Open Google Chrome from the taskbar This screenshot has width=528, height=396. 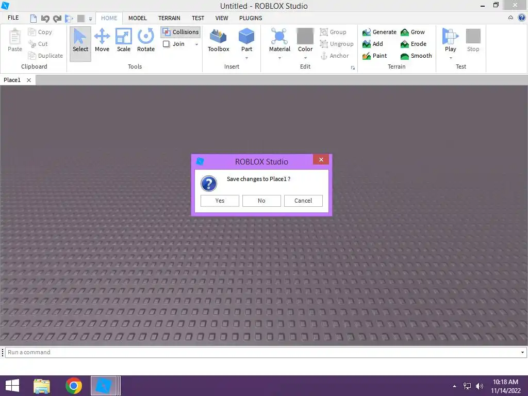coord(73,386)
